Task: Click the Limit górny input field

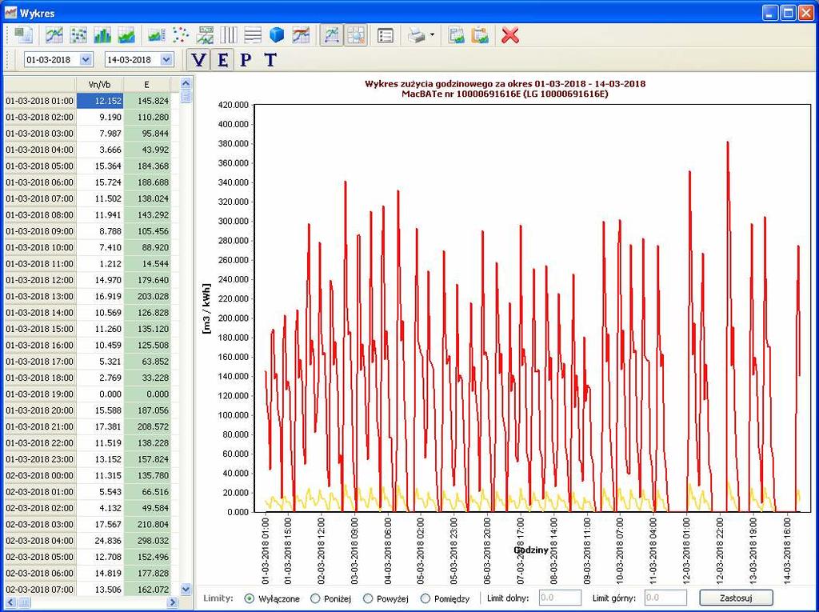Action: pyautogui.click(x=665, y=598)
